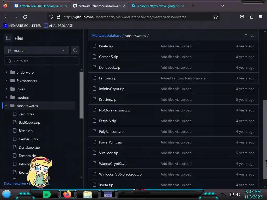Select Cerber 5.zip in the file tree

tap(28, 139)
